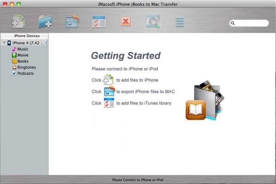Click the magnifier icon in search box
The width and height of the screenshot is (276, 184).
[233, 23]
